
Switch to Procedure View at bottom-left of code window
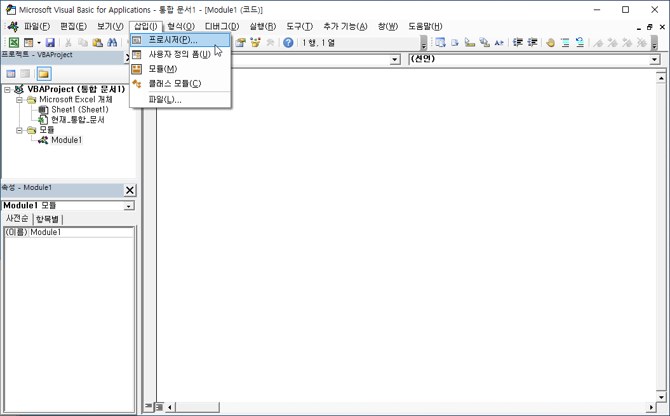click(x=149, y=406)
